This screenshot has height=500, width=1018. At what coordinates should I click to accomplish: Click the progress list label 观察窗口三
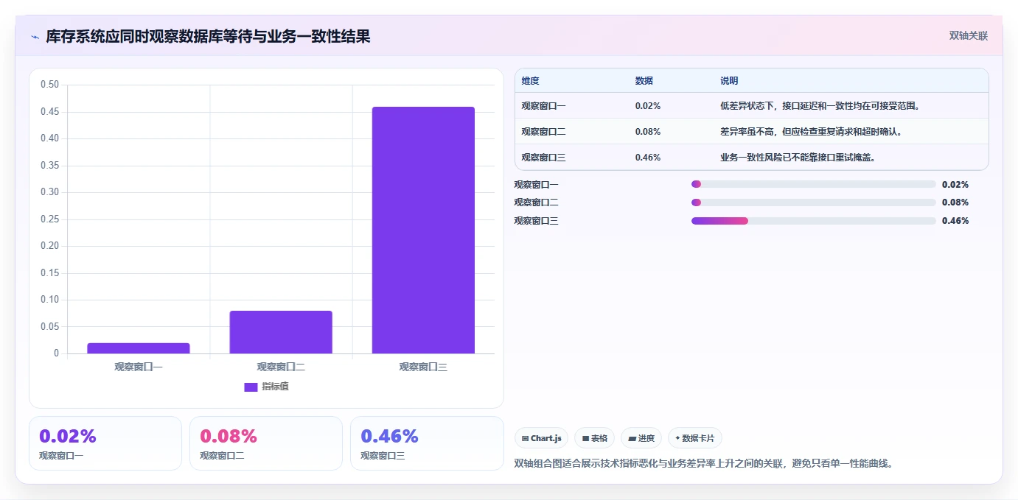click(x=536, y=220)
